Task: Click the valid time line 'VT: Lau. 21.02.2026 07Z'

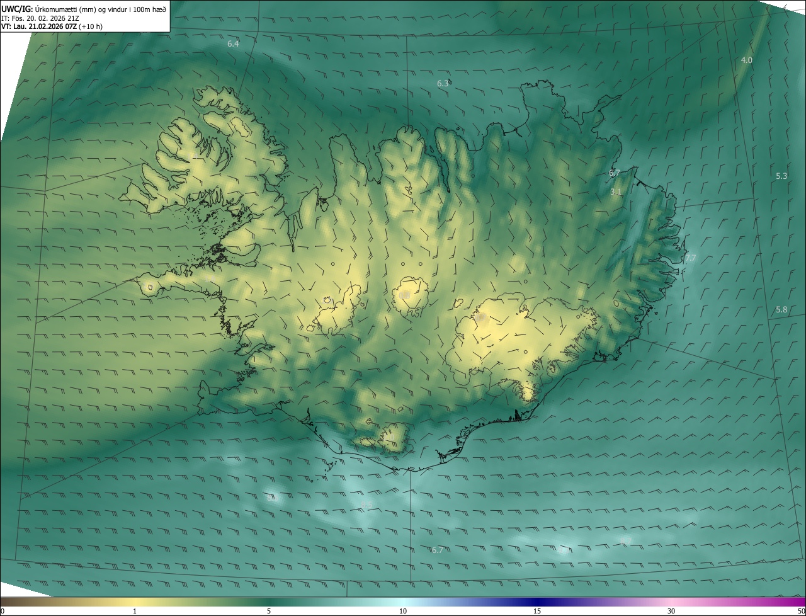Action: pyautogui.click(x=40, y=26)
